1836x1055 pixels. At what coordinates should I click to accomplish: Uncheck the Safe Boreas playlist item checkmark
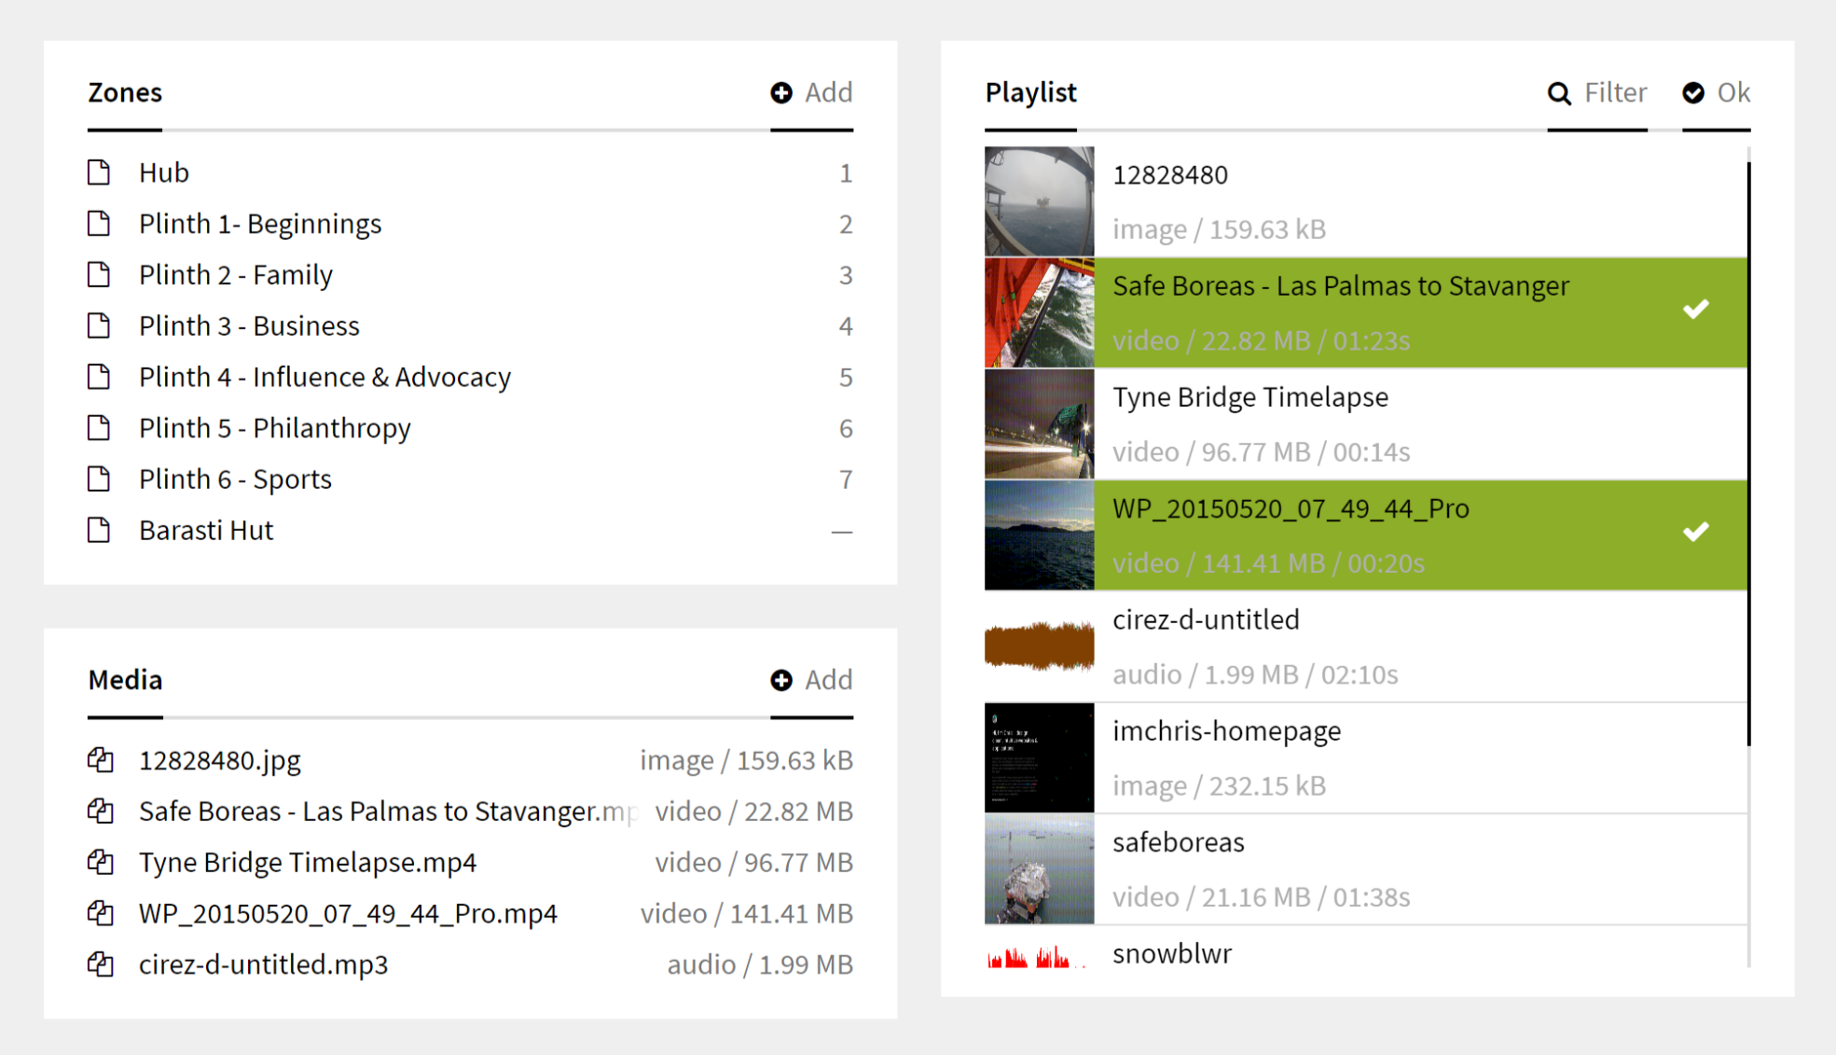pyautogui.click(x=1695, y=310)
